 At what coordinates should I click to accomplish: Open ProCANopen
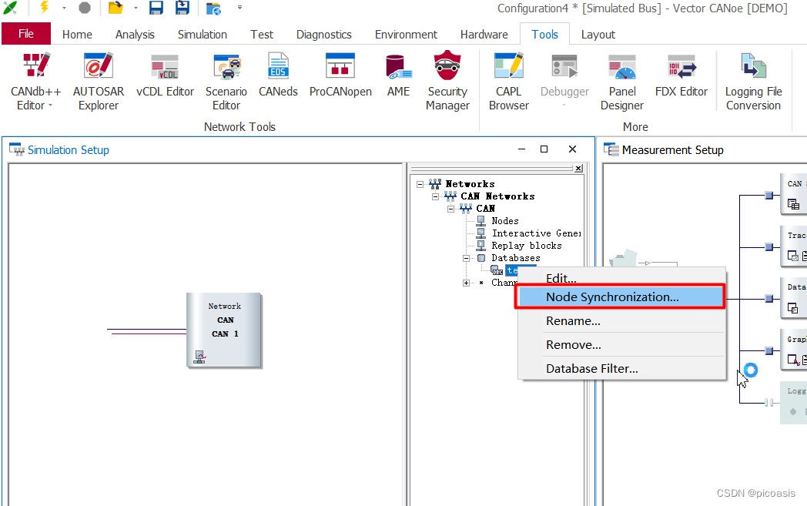coord(340,75)
